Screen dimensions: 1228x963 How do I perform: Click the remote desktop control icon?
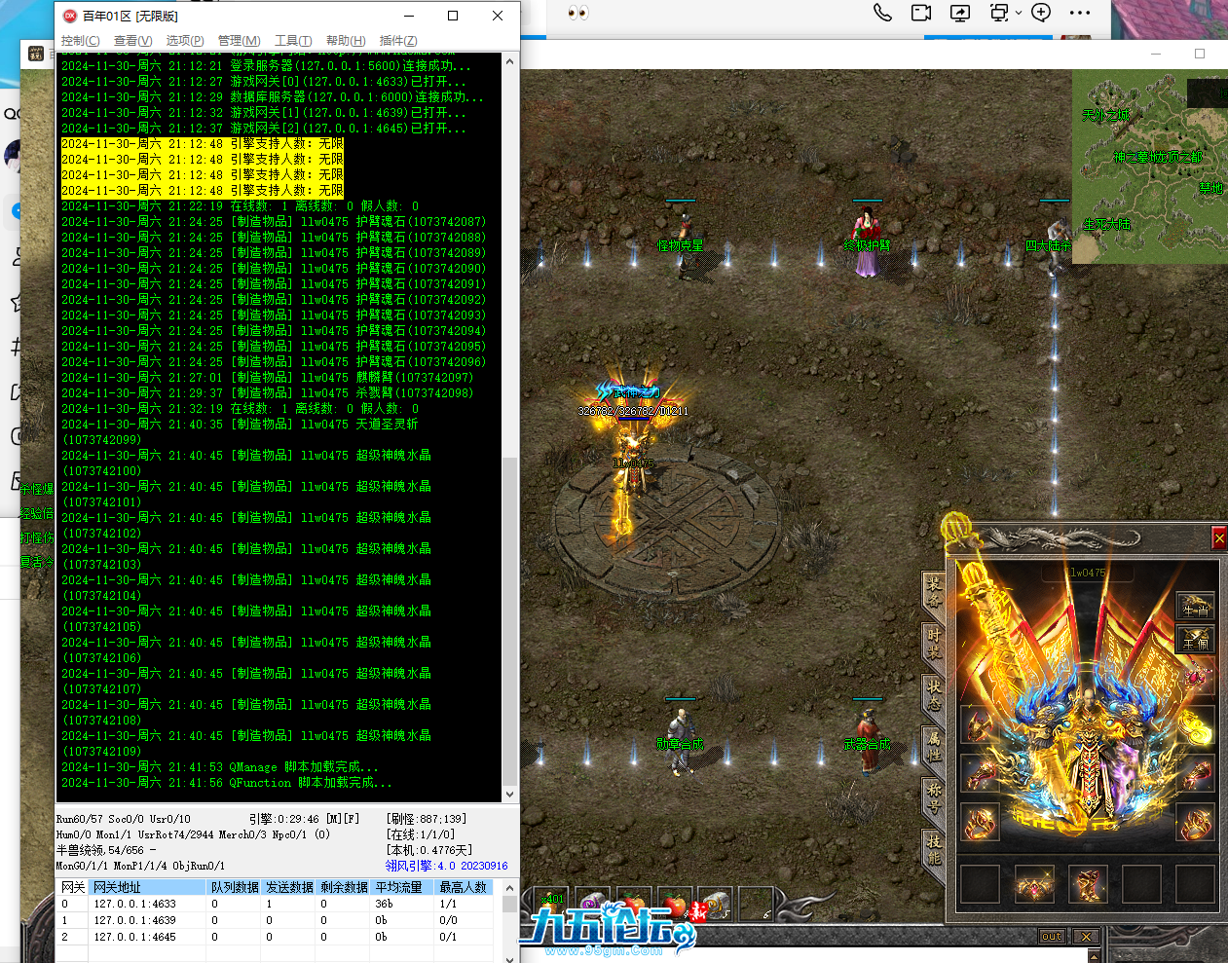point(999,13)
